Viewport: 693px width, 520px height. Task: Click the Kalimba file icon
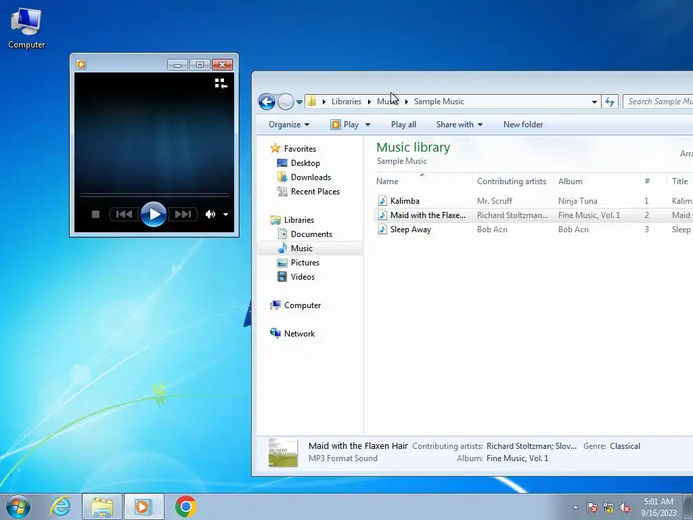tap(382, 201)
